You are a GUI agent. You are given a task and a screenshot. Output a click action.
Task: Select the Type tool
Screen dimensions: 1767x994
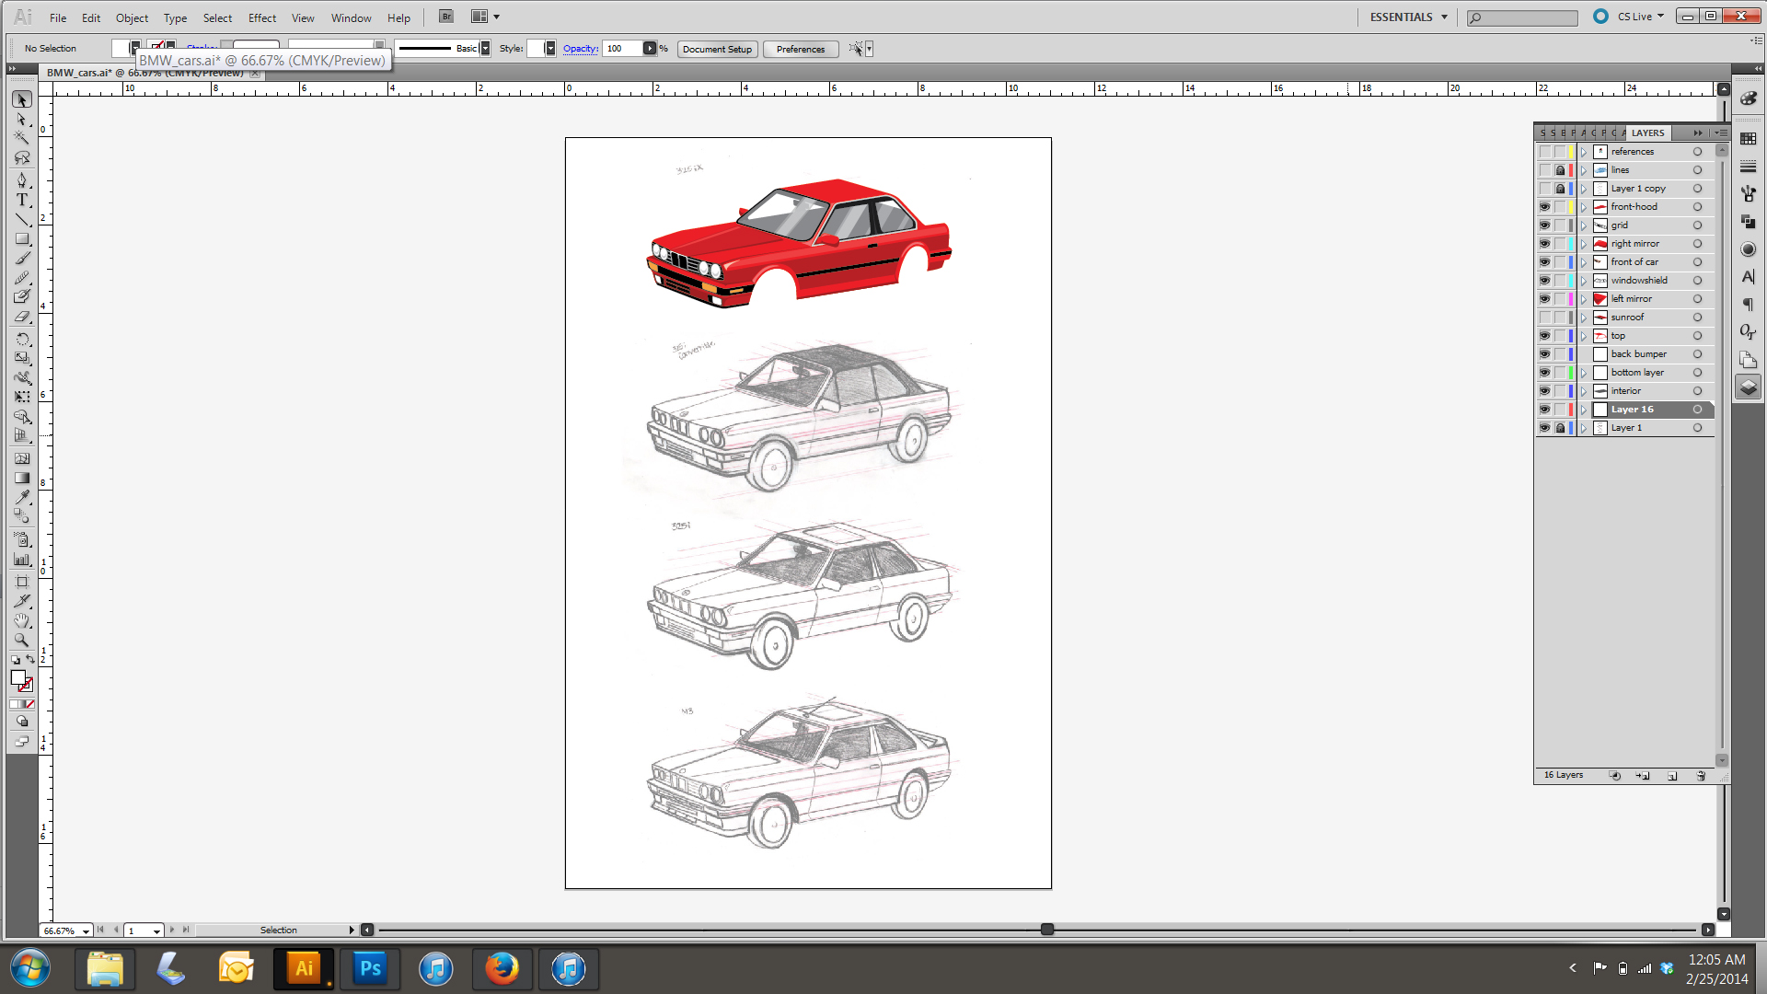point(22,200)
